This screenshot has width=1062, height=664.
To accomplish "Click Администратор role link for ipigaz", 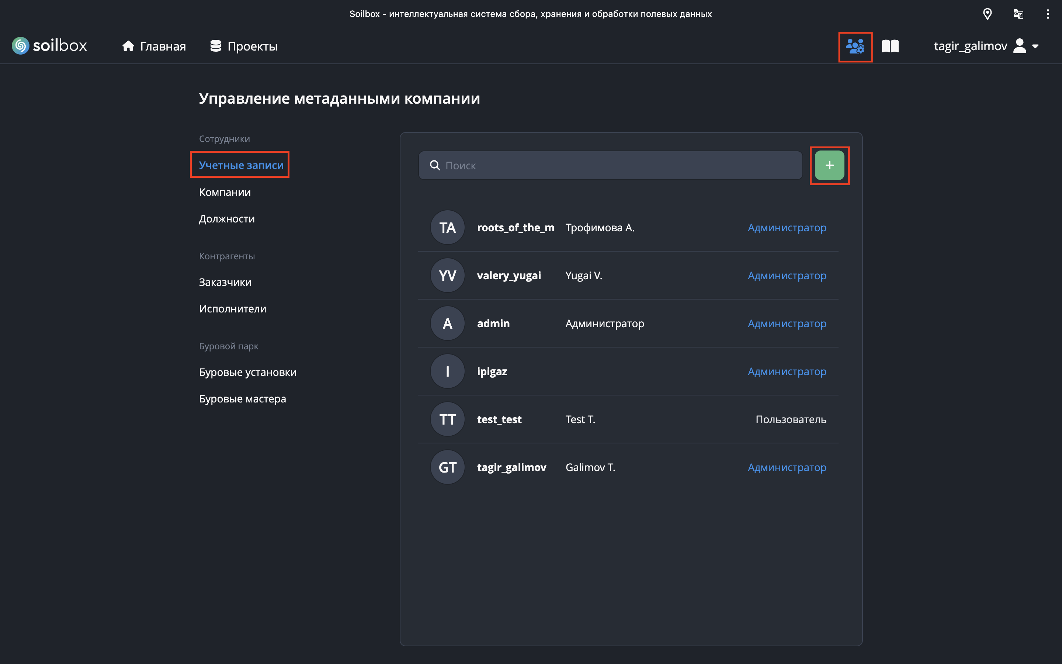I will point(787,371).
